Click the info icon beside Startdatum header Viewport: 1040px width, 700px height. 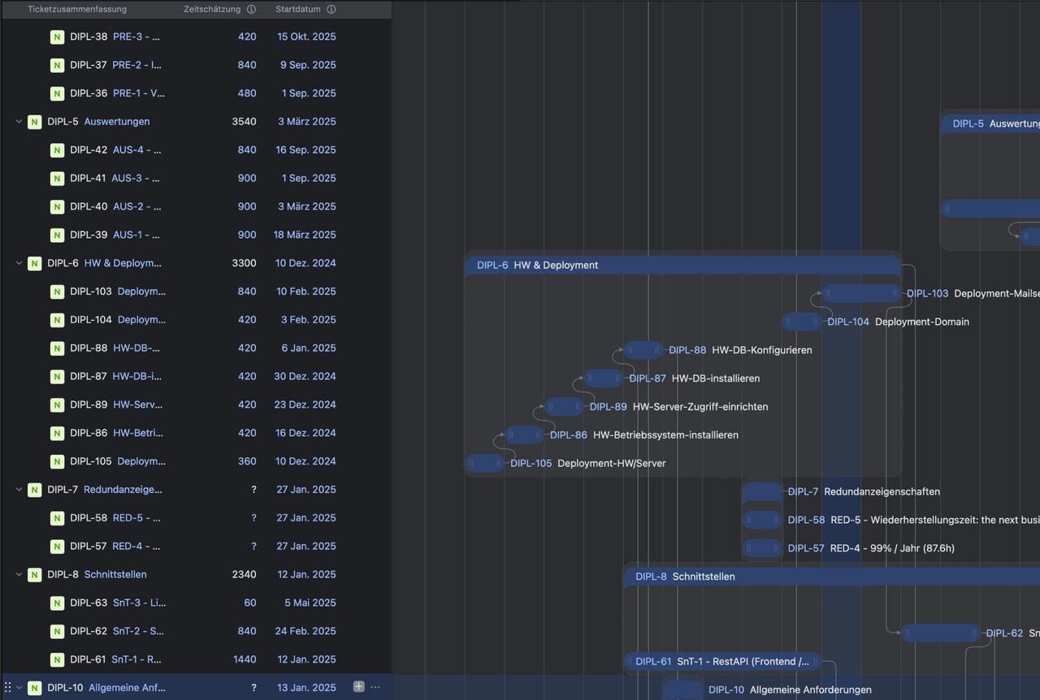(x=331, y=10)
